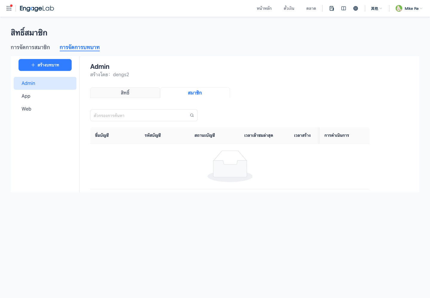
Task: Open ตั๋วเงิน in top navigation
Action: click(289, 8)
